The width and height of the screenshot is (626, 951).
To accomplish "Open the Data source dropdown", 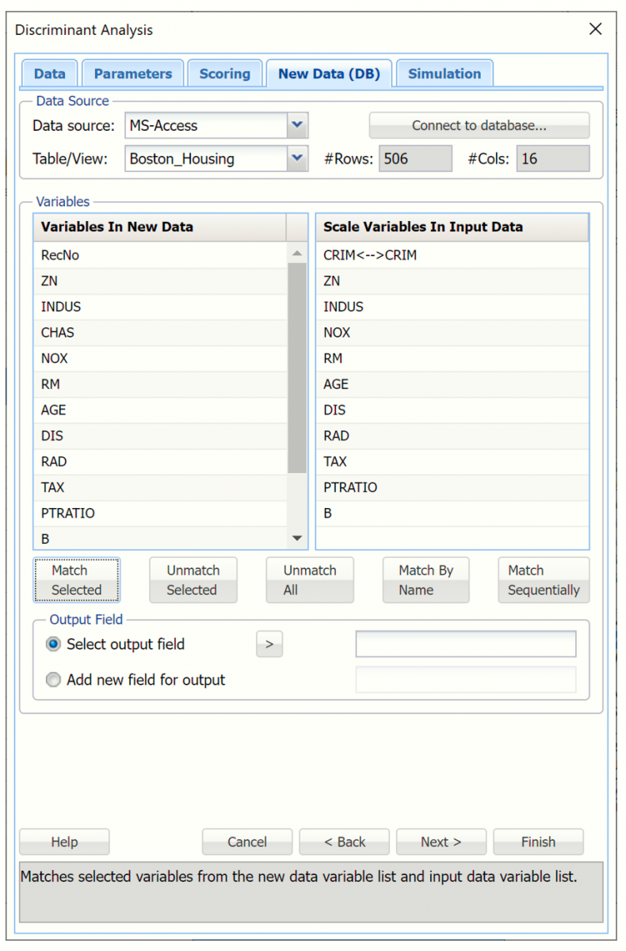I will click(296, 125).
